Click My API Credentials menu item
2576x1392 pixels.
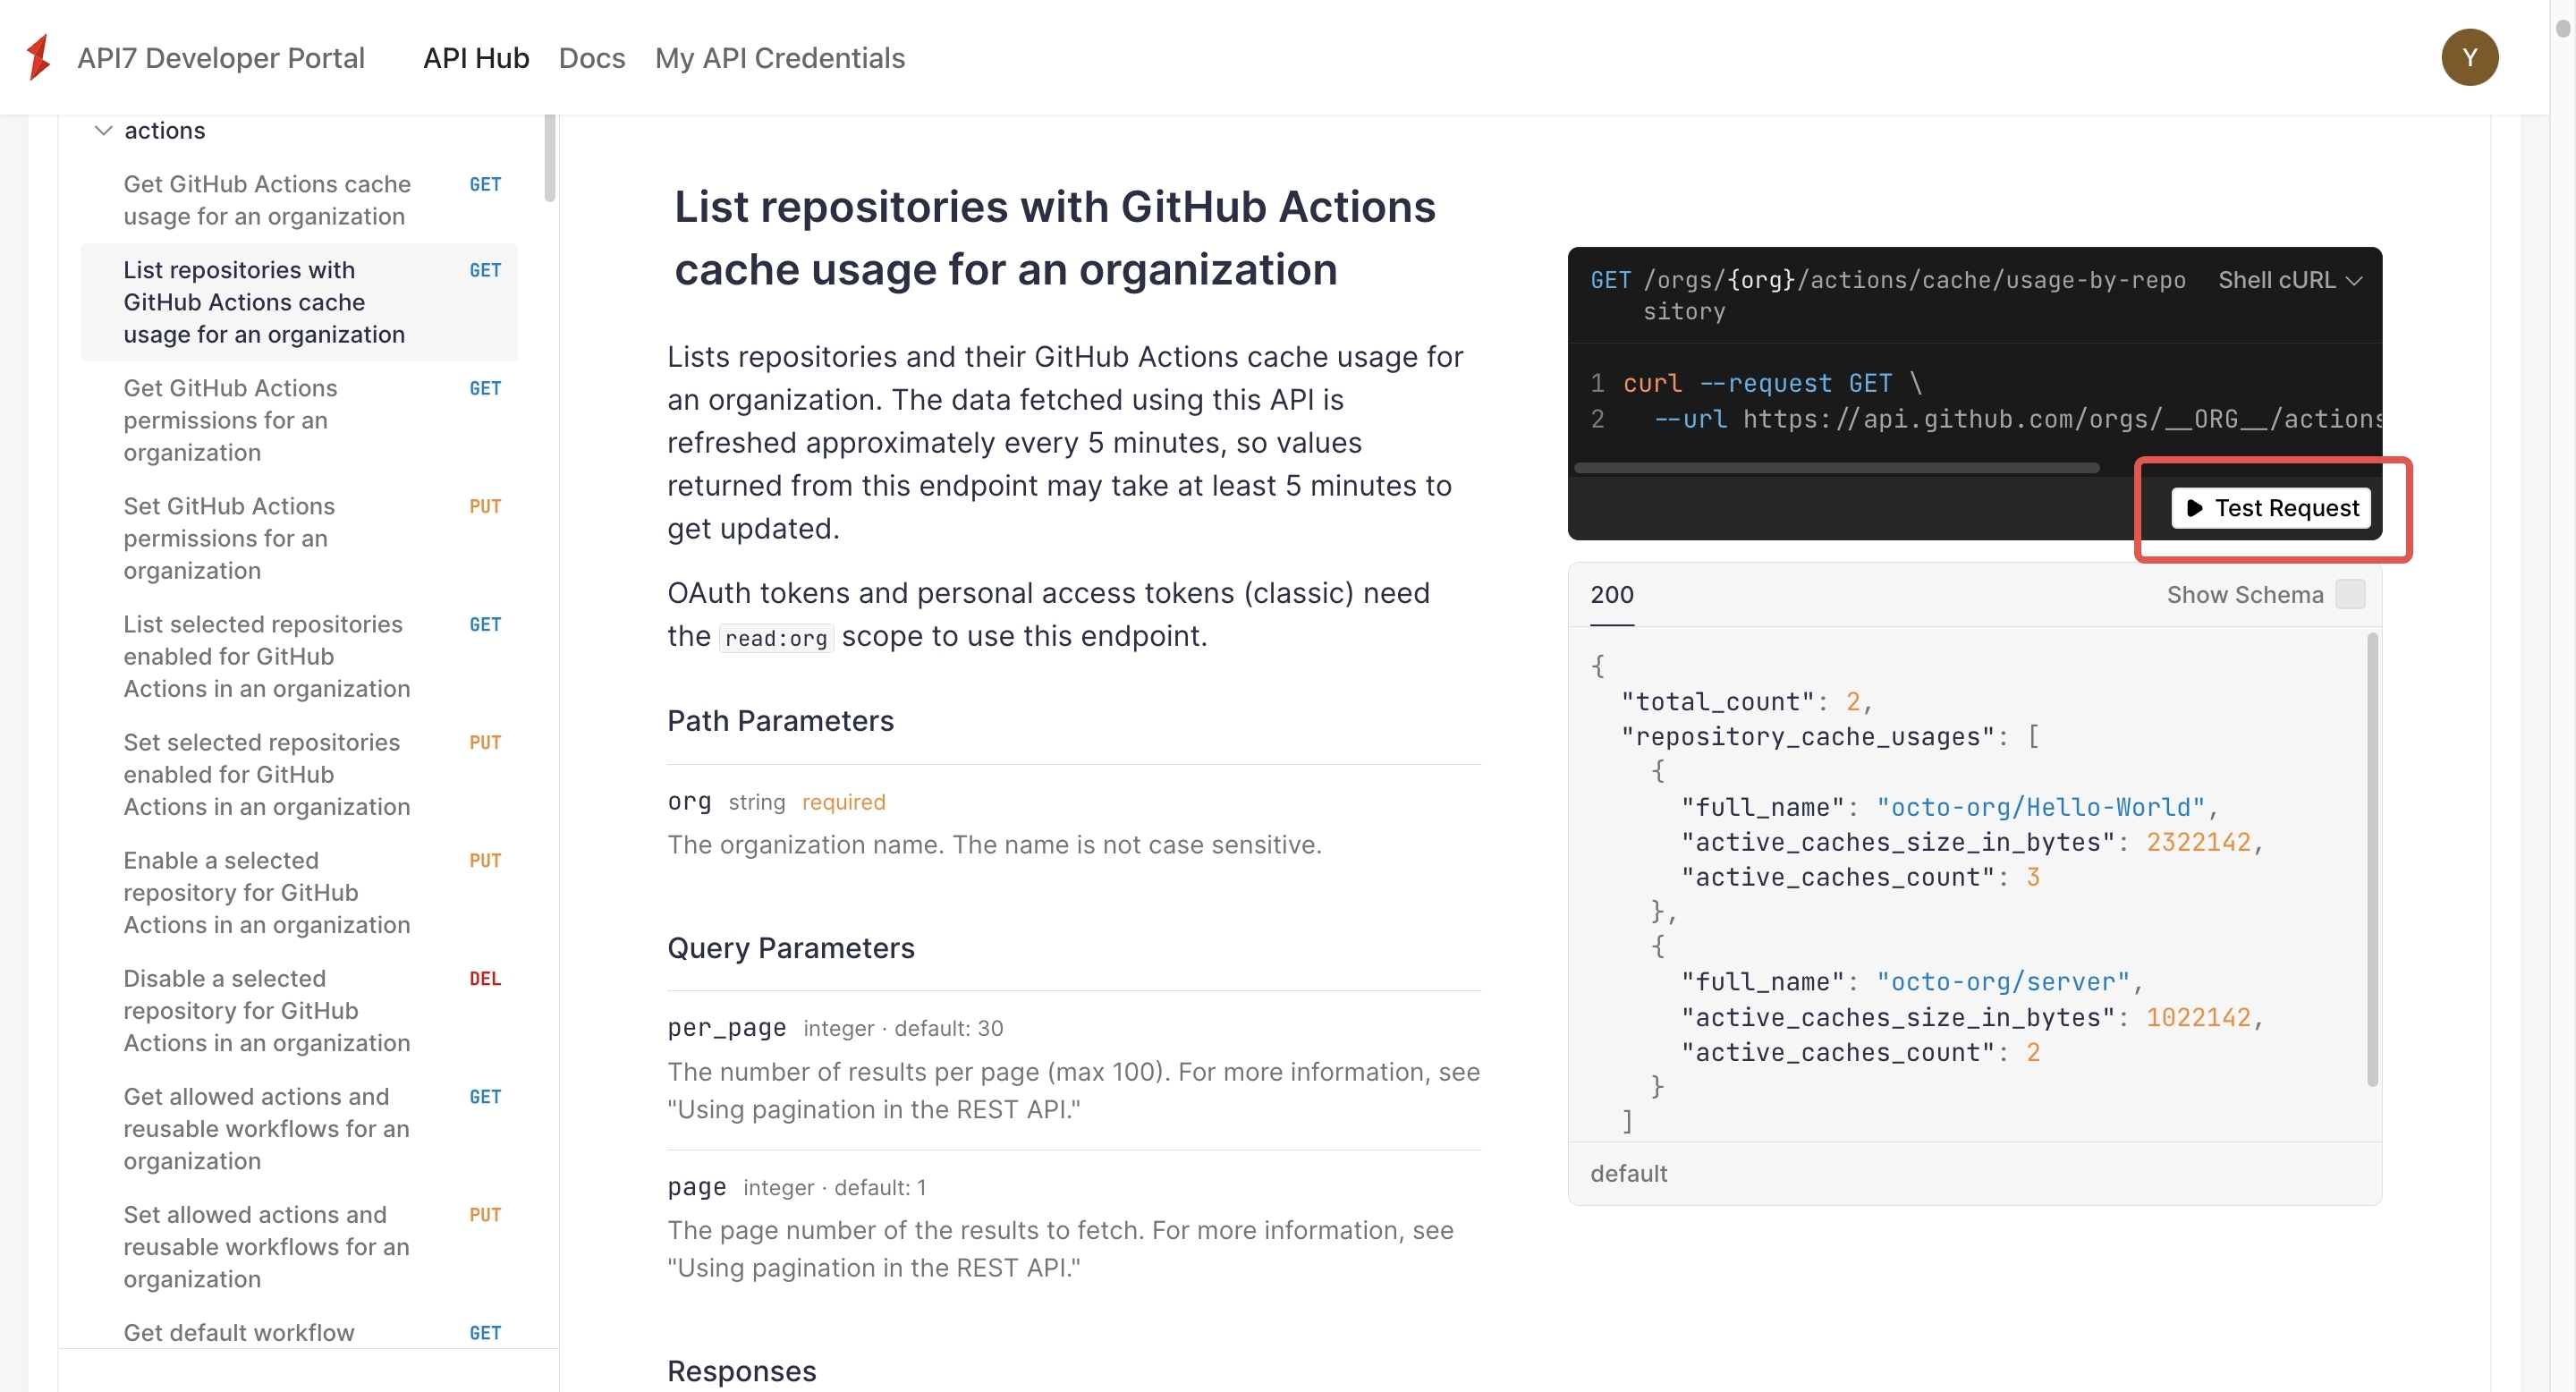780,56
